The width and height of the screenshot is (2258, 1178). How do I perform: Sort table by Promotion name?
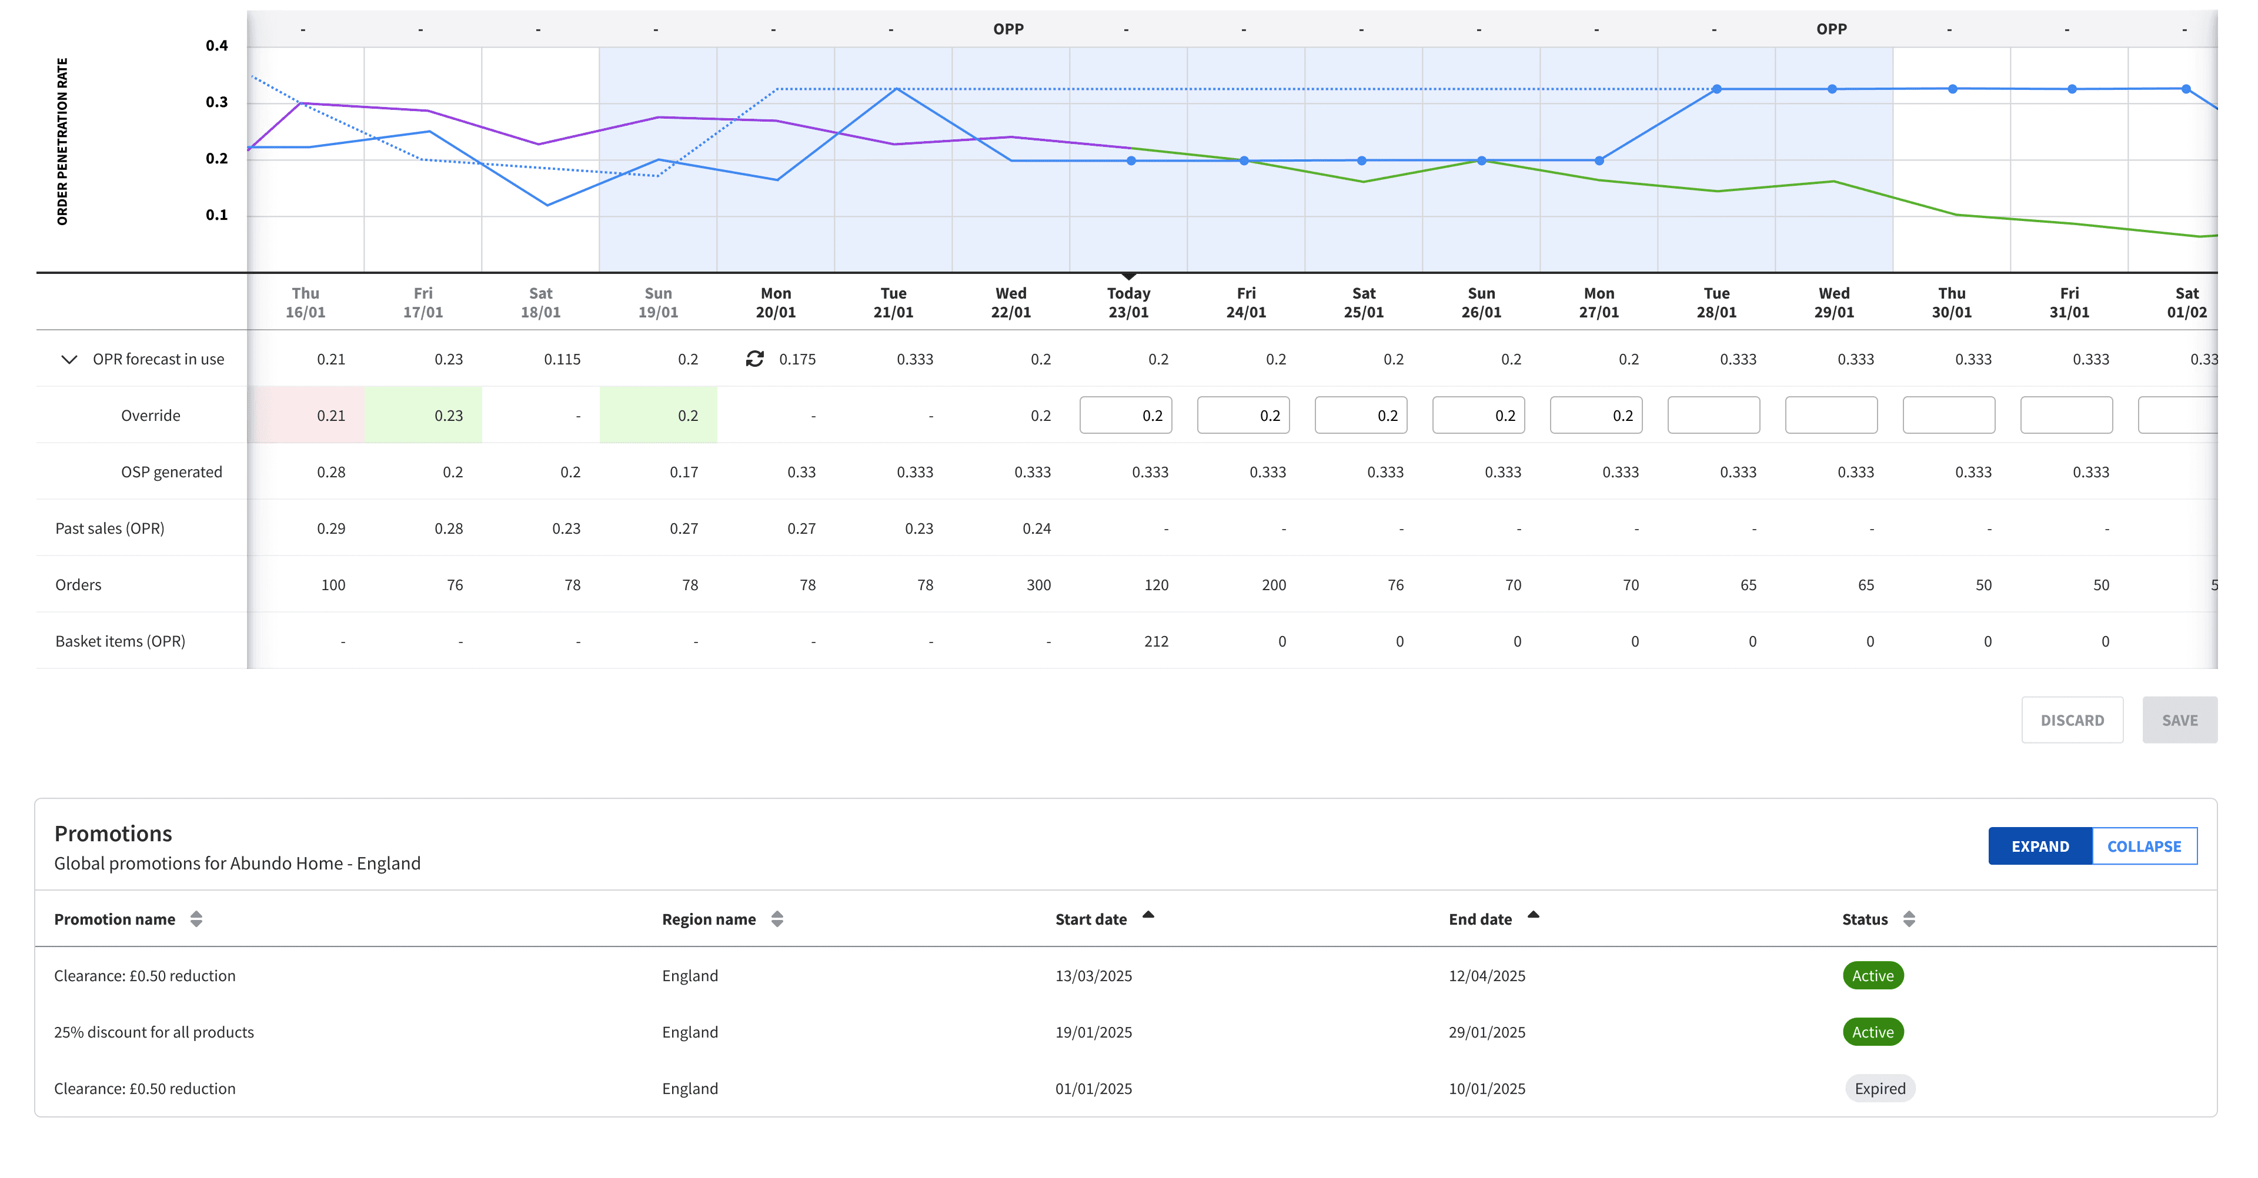coord(196,919)
